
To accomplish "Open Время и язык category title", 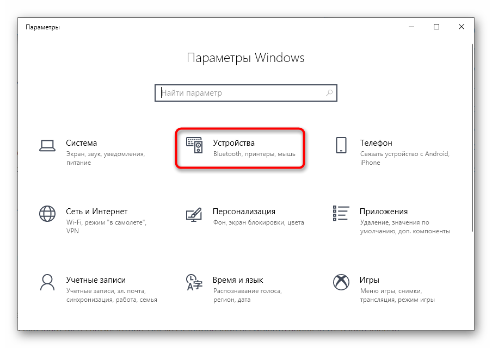I will point(237,280).
